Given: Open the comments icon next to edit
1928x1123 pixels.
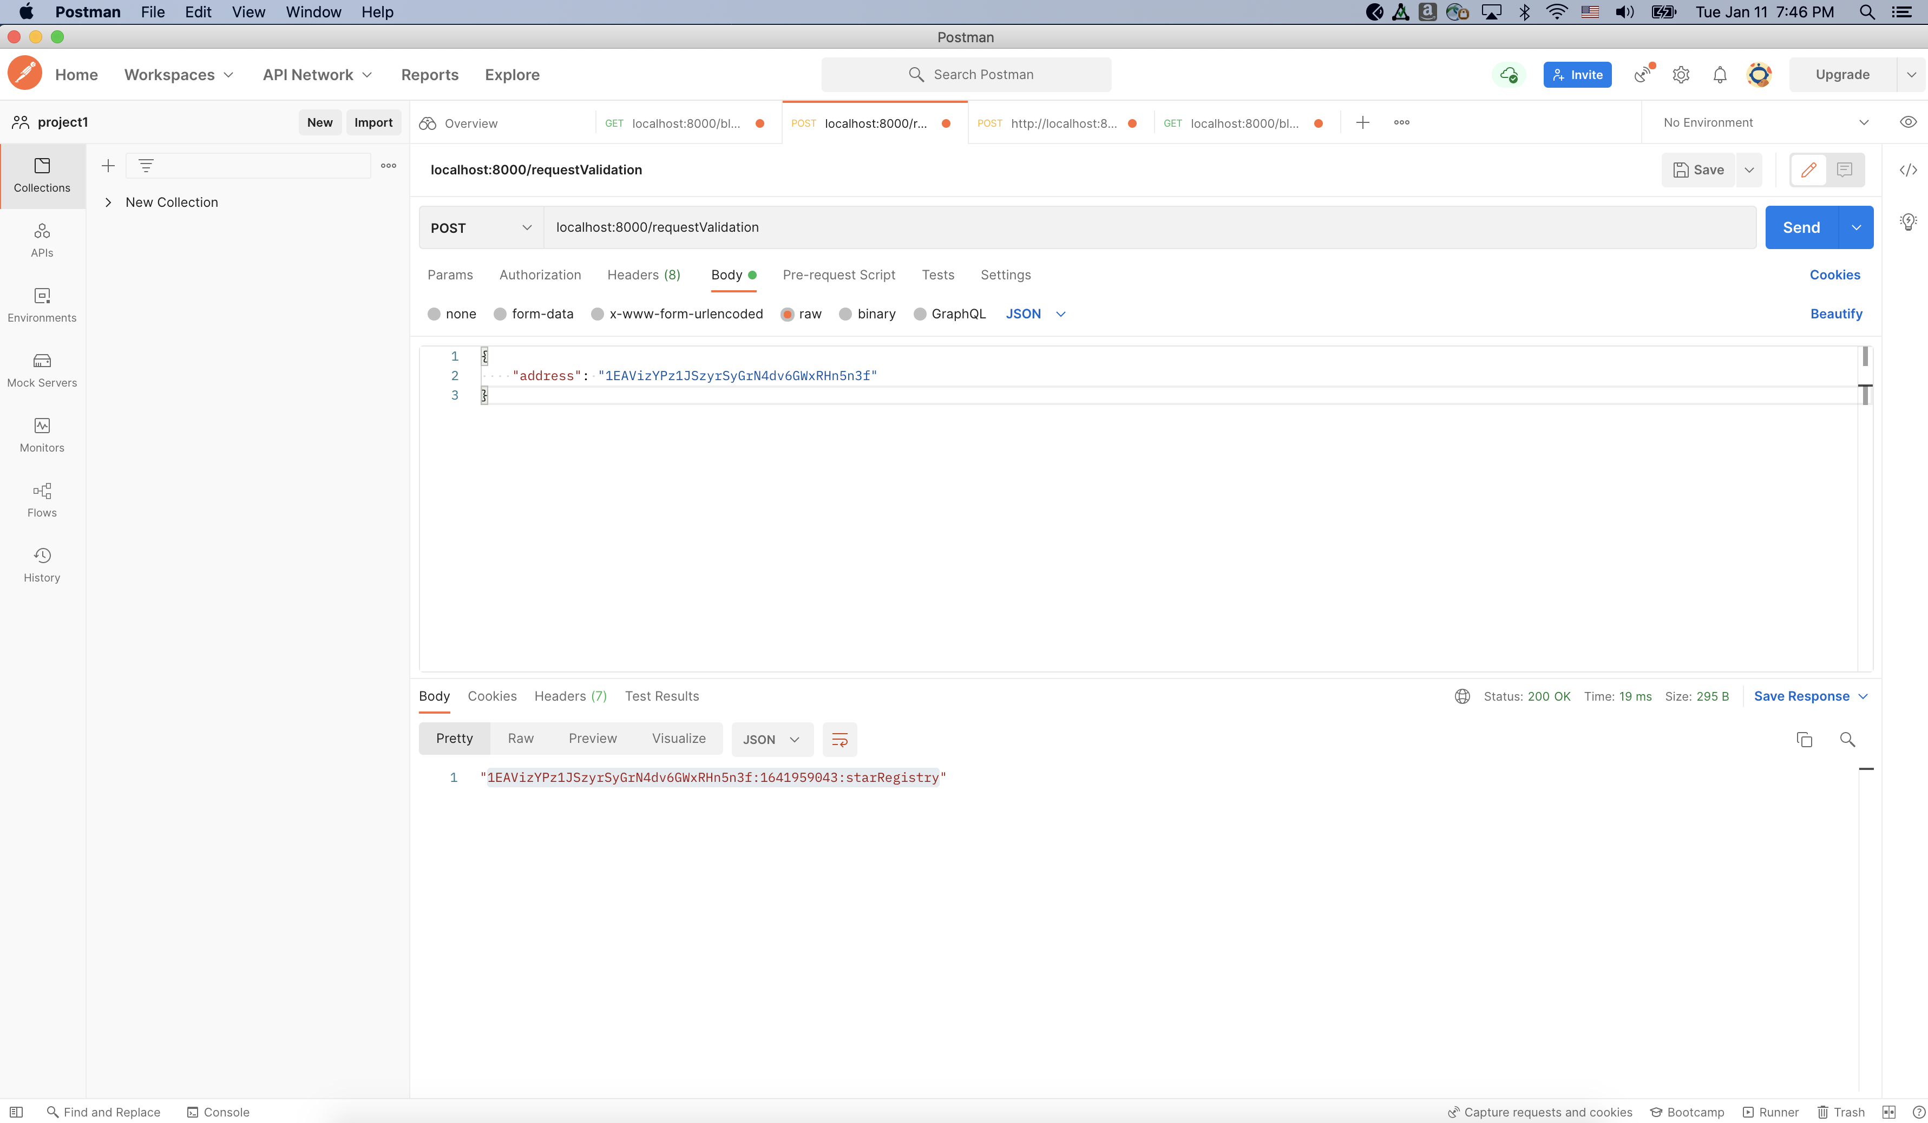Looking at the screenshot, I should [x=1845, y=170].
